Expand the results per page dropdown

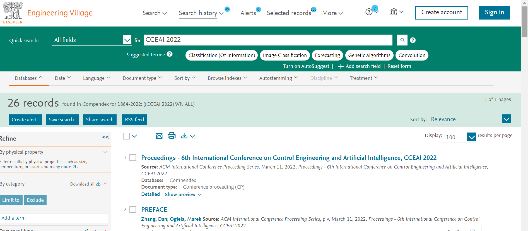coord(471,137)
